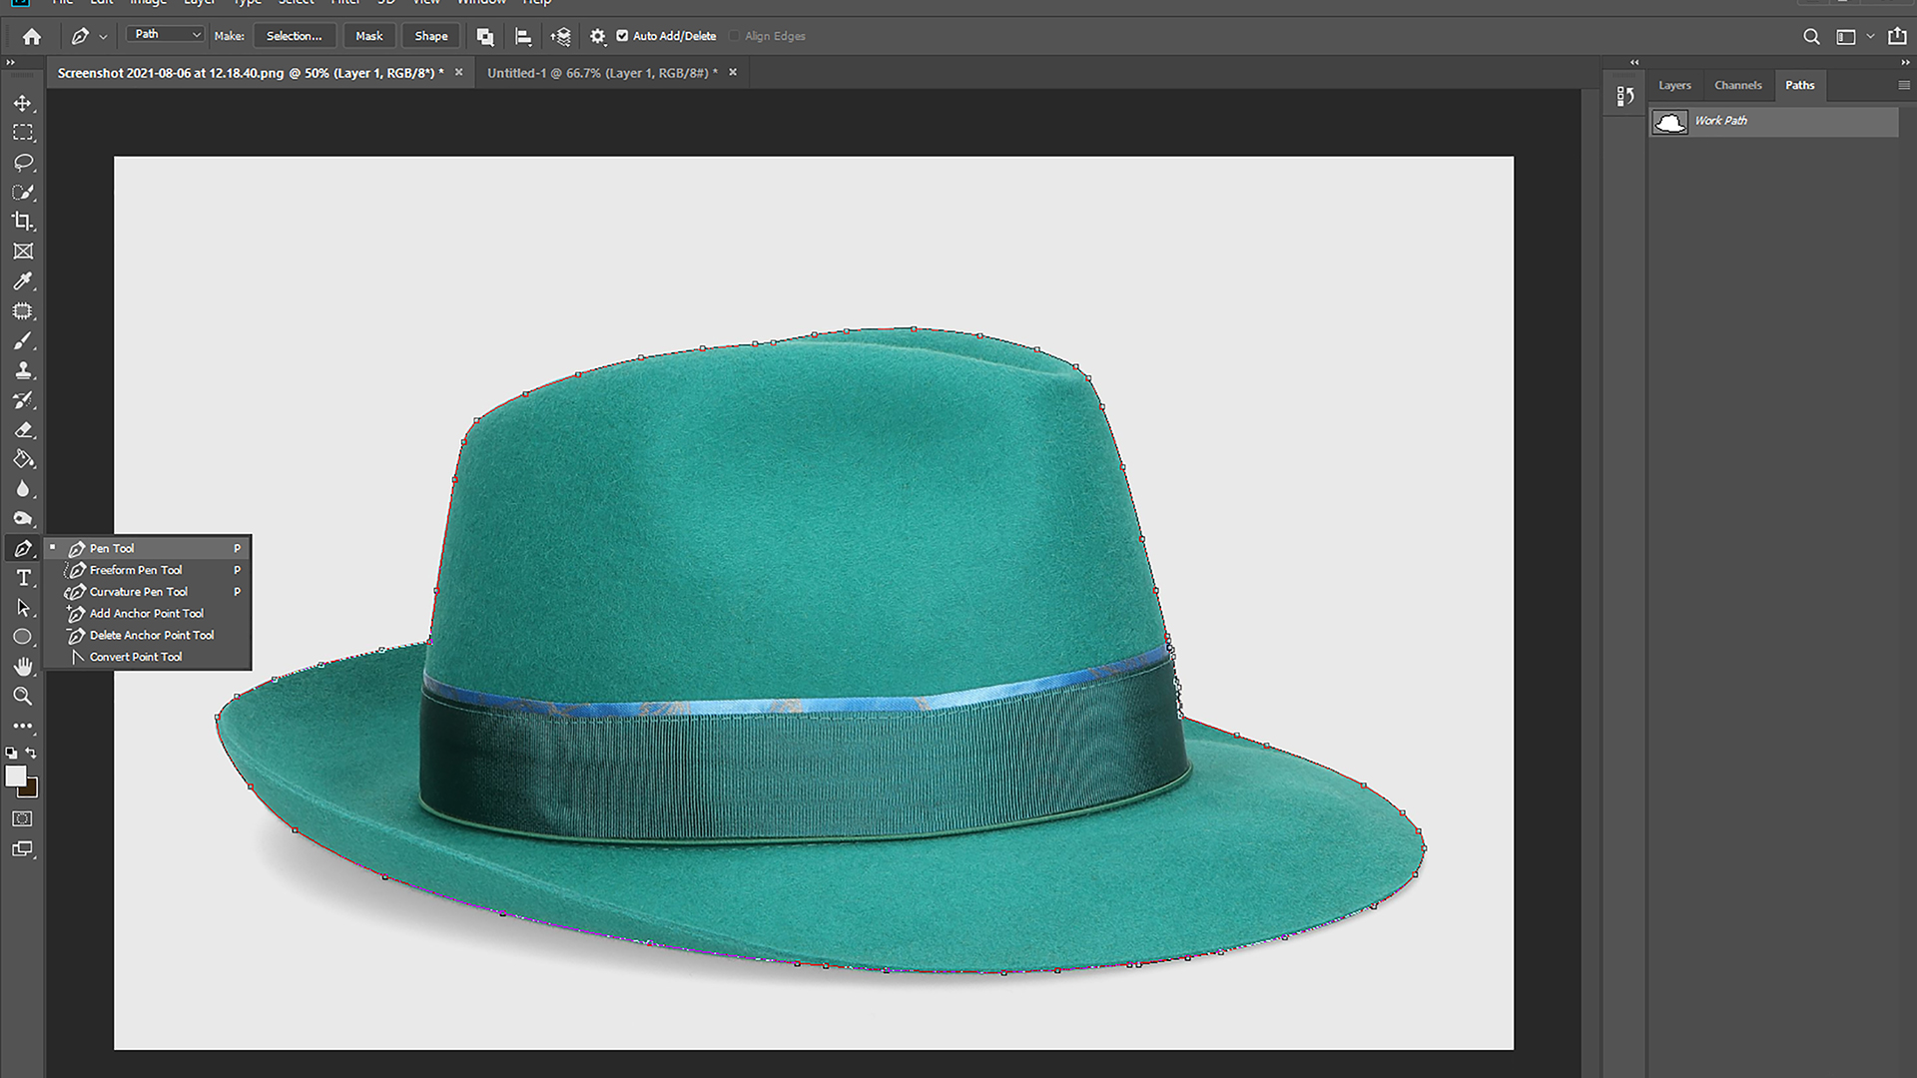
Task: Open foreground color swatch
Action: point(15,776)
